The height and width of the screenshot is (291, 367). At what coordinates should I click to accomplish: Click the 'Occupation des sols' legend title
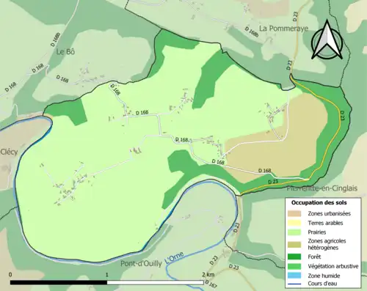319,203
